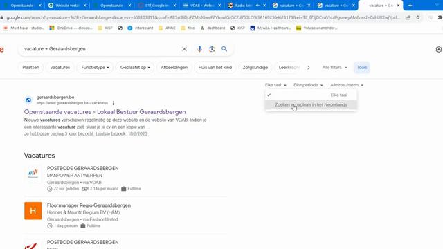The height and width of the screenshot is (249, 443).
Task: Expand the Elke periode dropdown
Action: coord(308,85)
